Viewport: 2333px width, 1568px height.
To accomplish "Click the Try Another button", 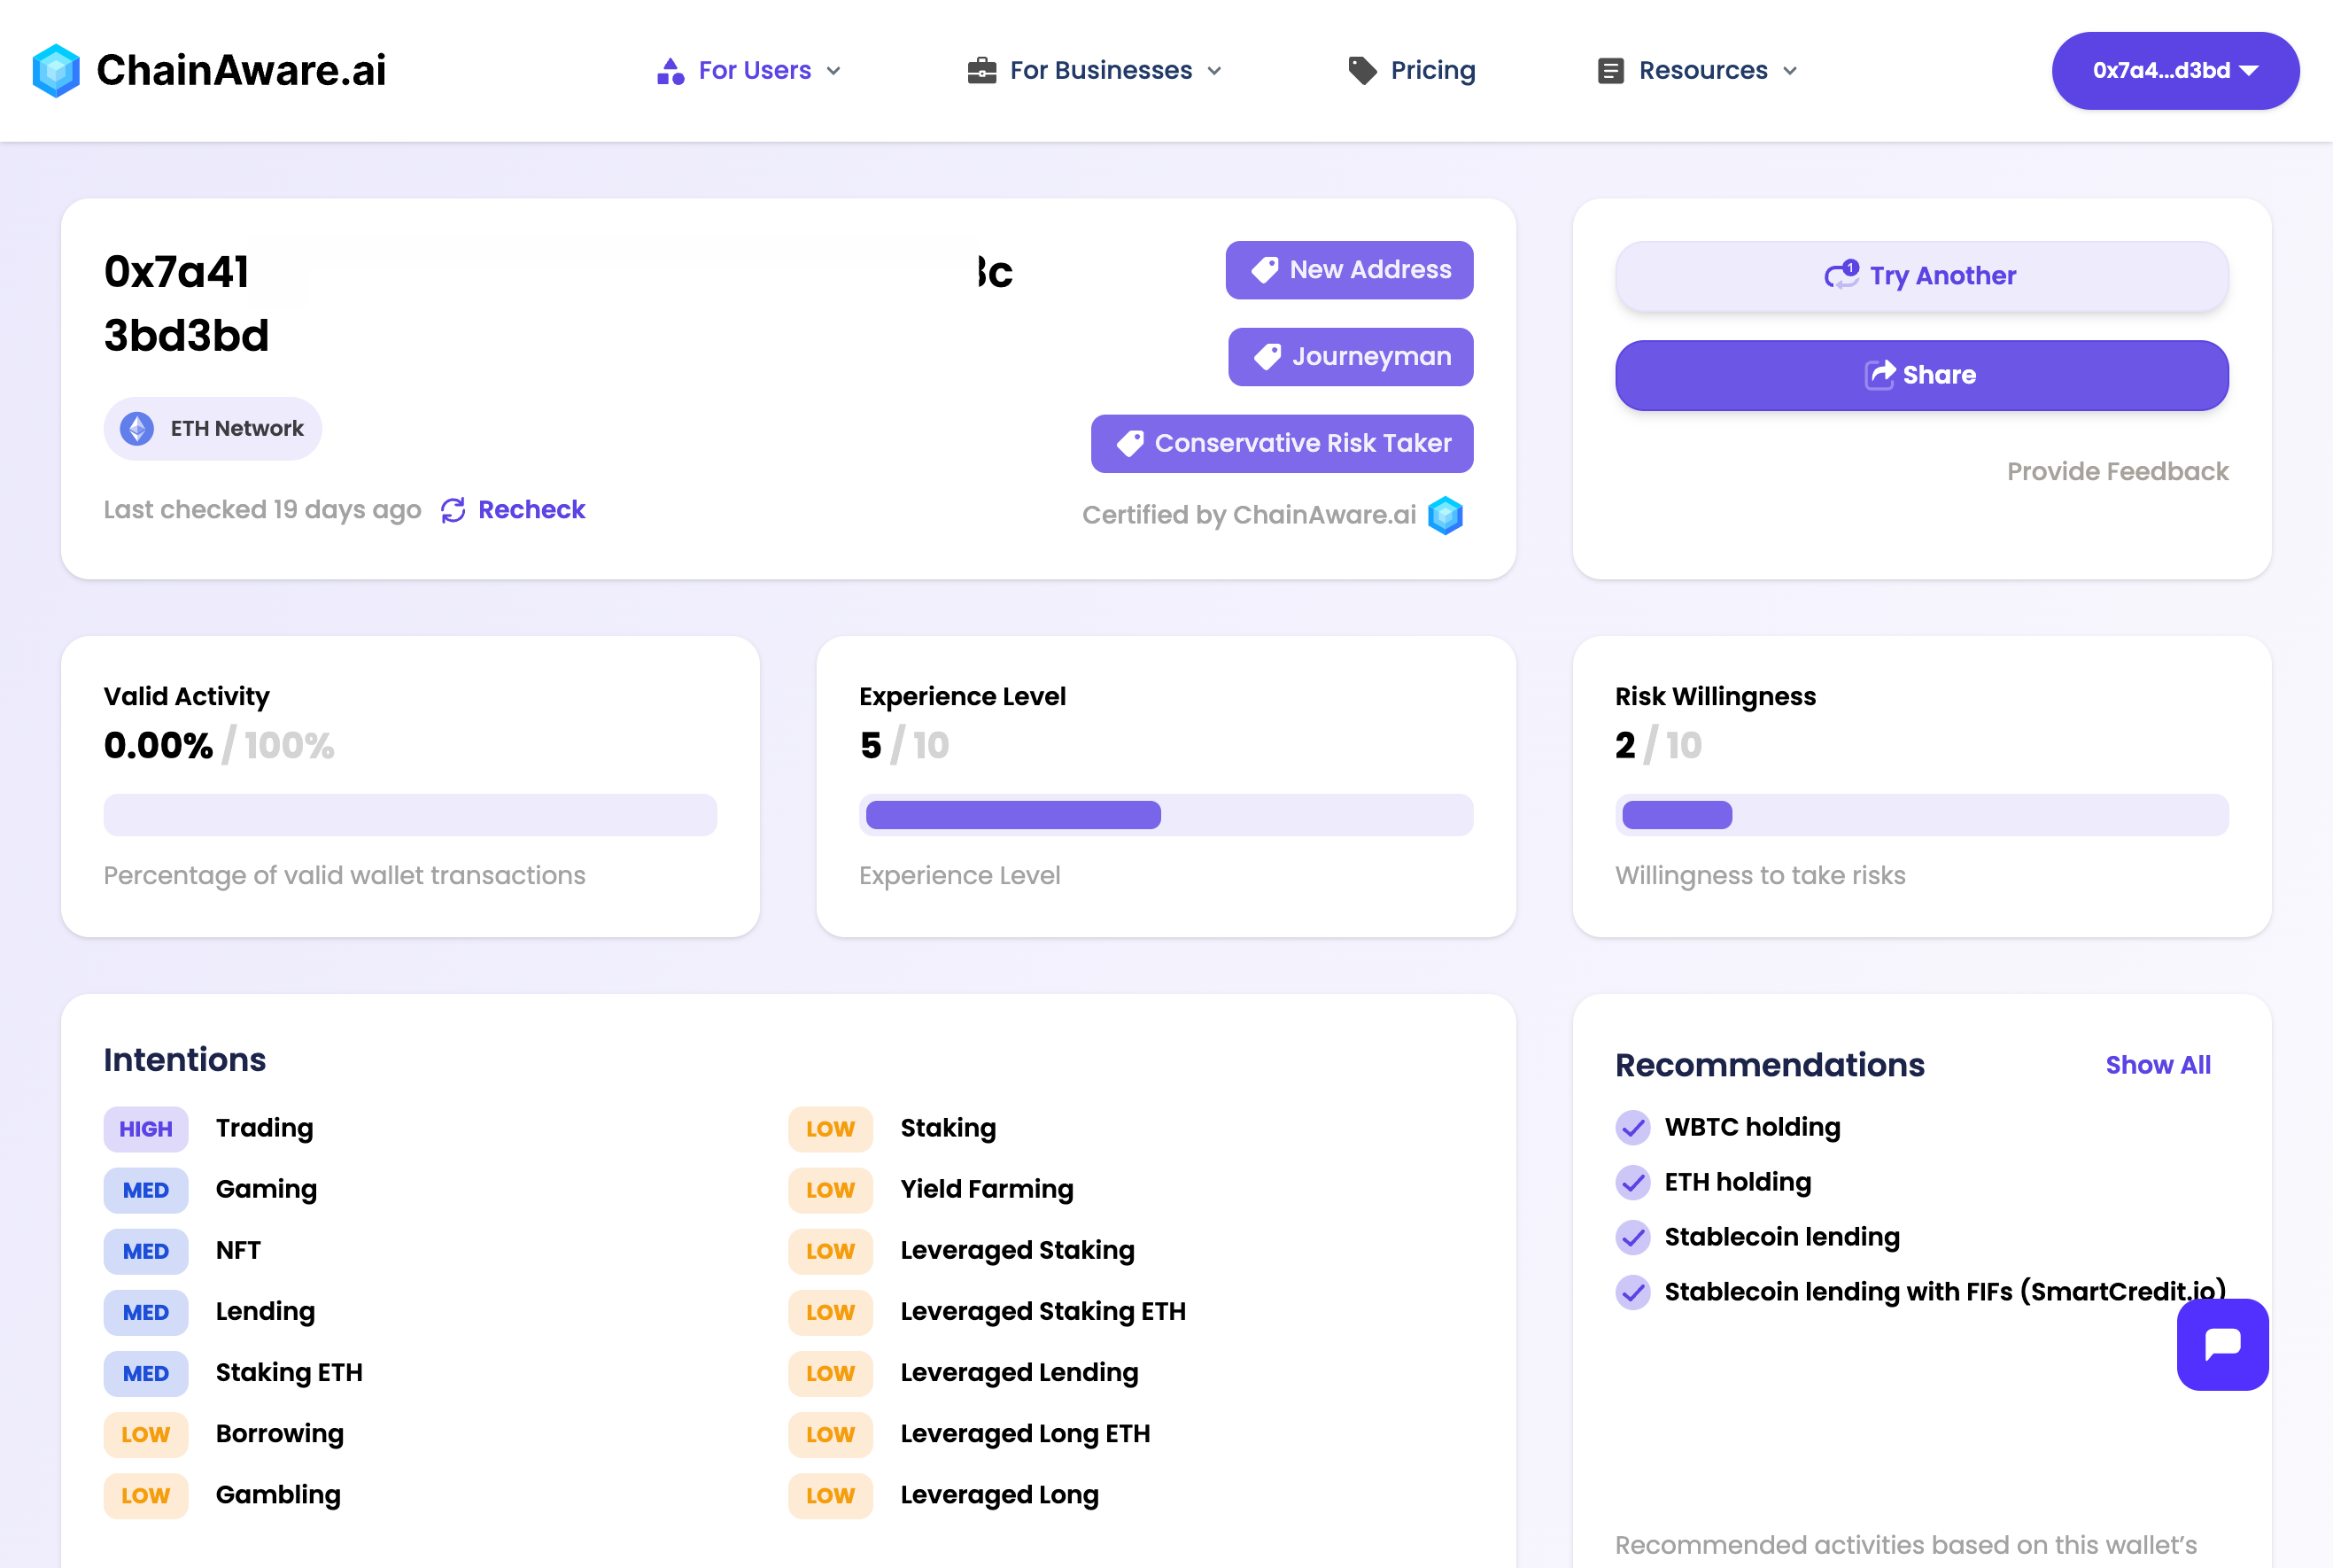I will tap(1921, 276).
